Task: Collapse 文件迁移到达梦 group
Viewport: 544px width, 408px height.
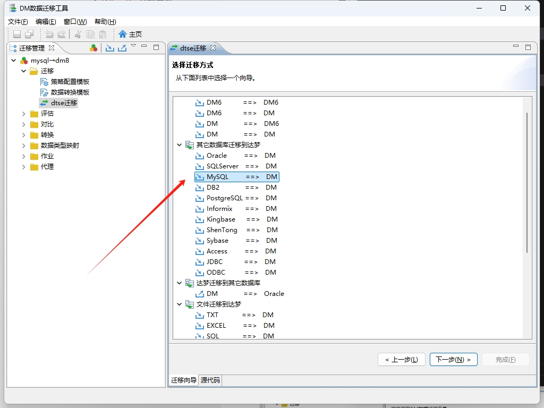Action: (x=180, y=304)
